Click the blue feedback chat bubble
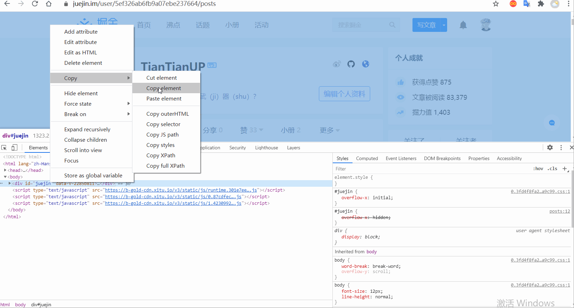This screenshot has width=574, height=308. click(552, 123)
